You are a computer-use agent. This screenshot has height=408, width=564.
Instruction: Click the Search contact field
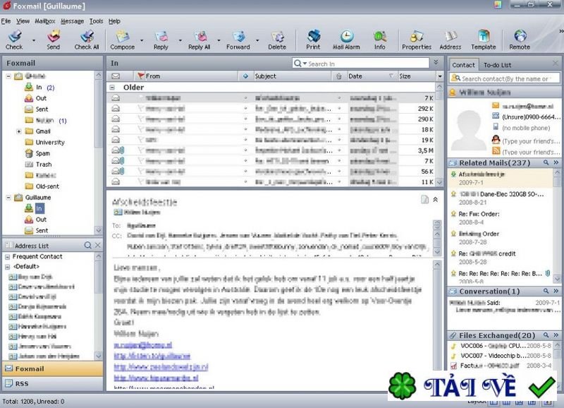tap(504, 78)
